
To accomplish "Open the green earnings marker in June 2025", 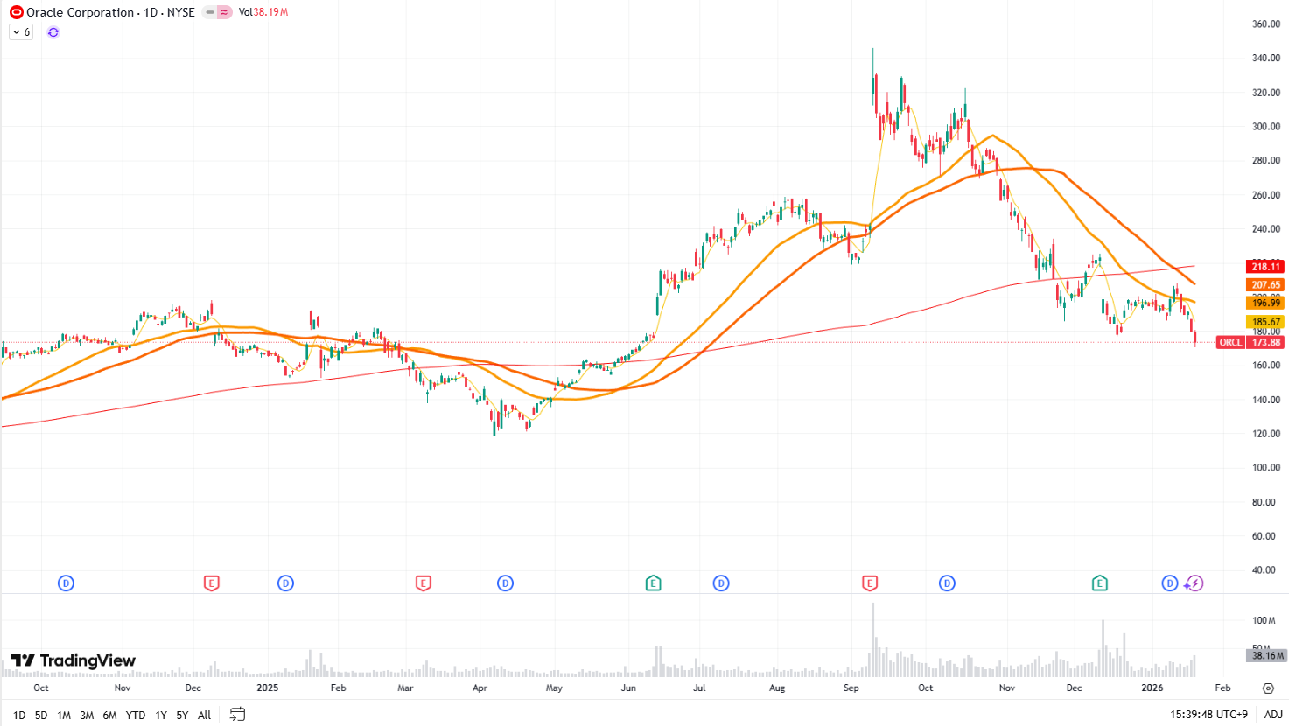I will coord(653,583).
